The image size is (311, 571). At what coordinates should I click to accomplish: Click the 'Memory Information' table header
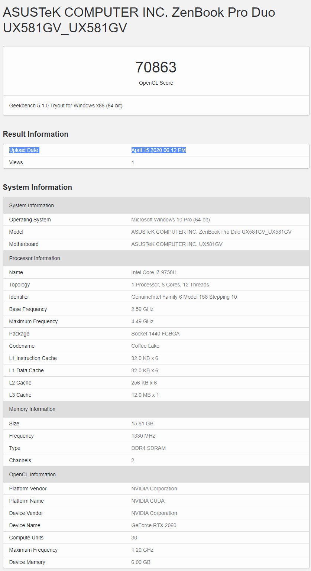coord(156,409)
